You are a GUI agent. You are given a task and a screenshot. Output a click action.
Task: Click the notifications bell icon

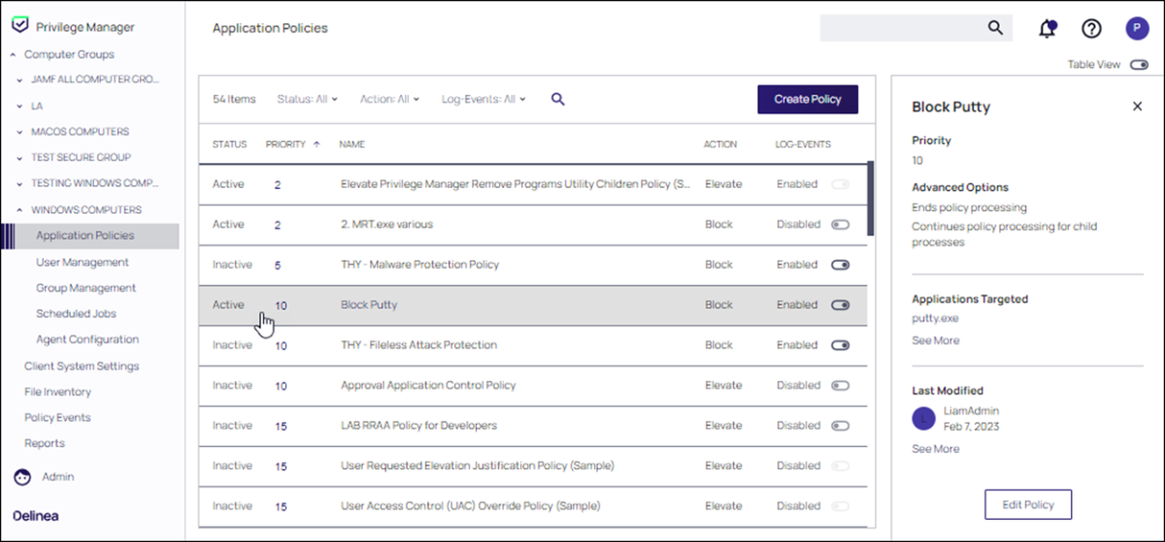click(x=1047, y=29)
